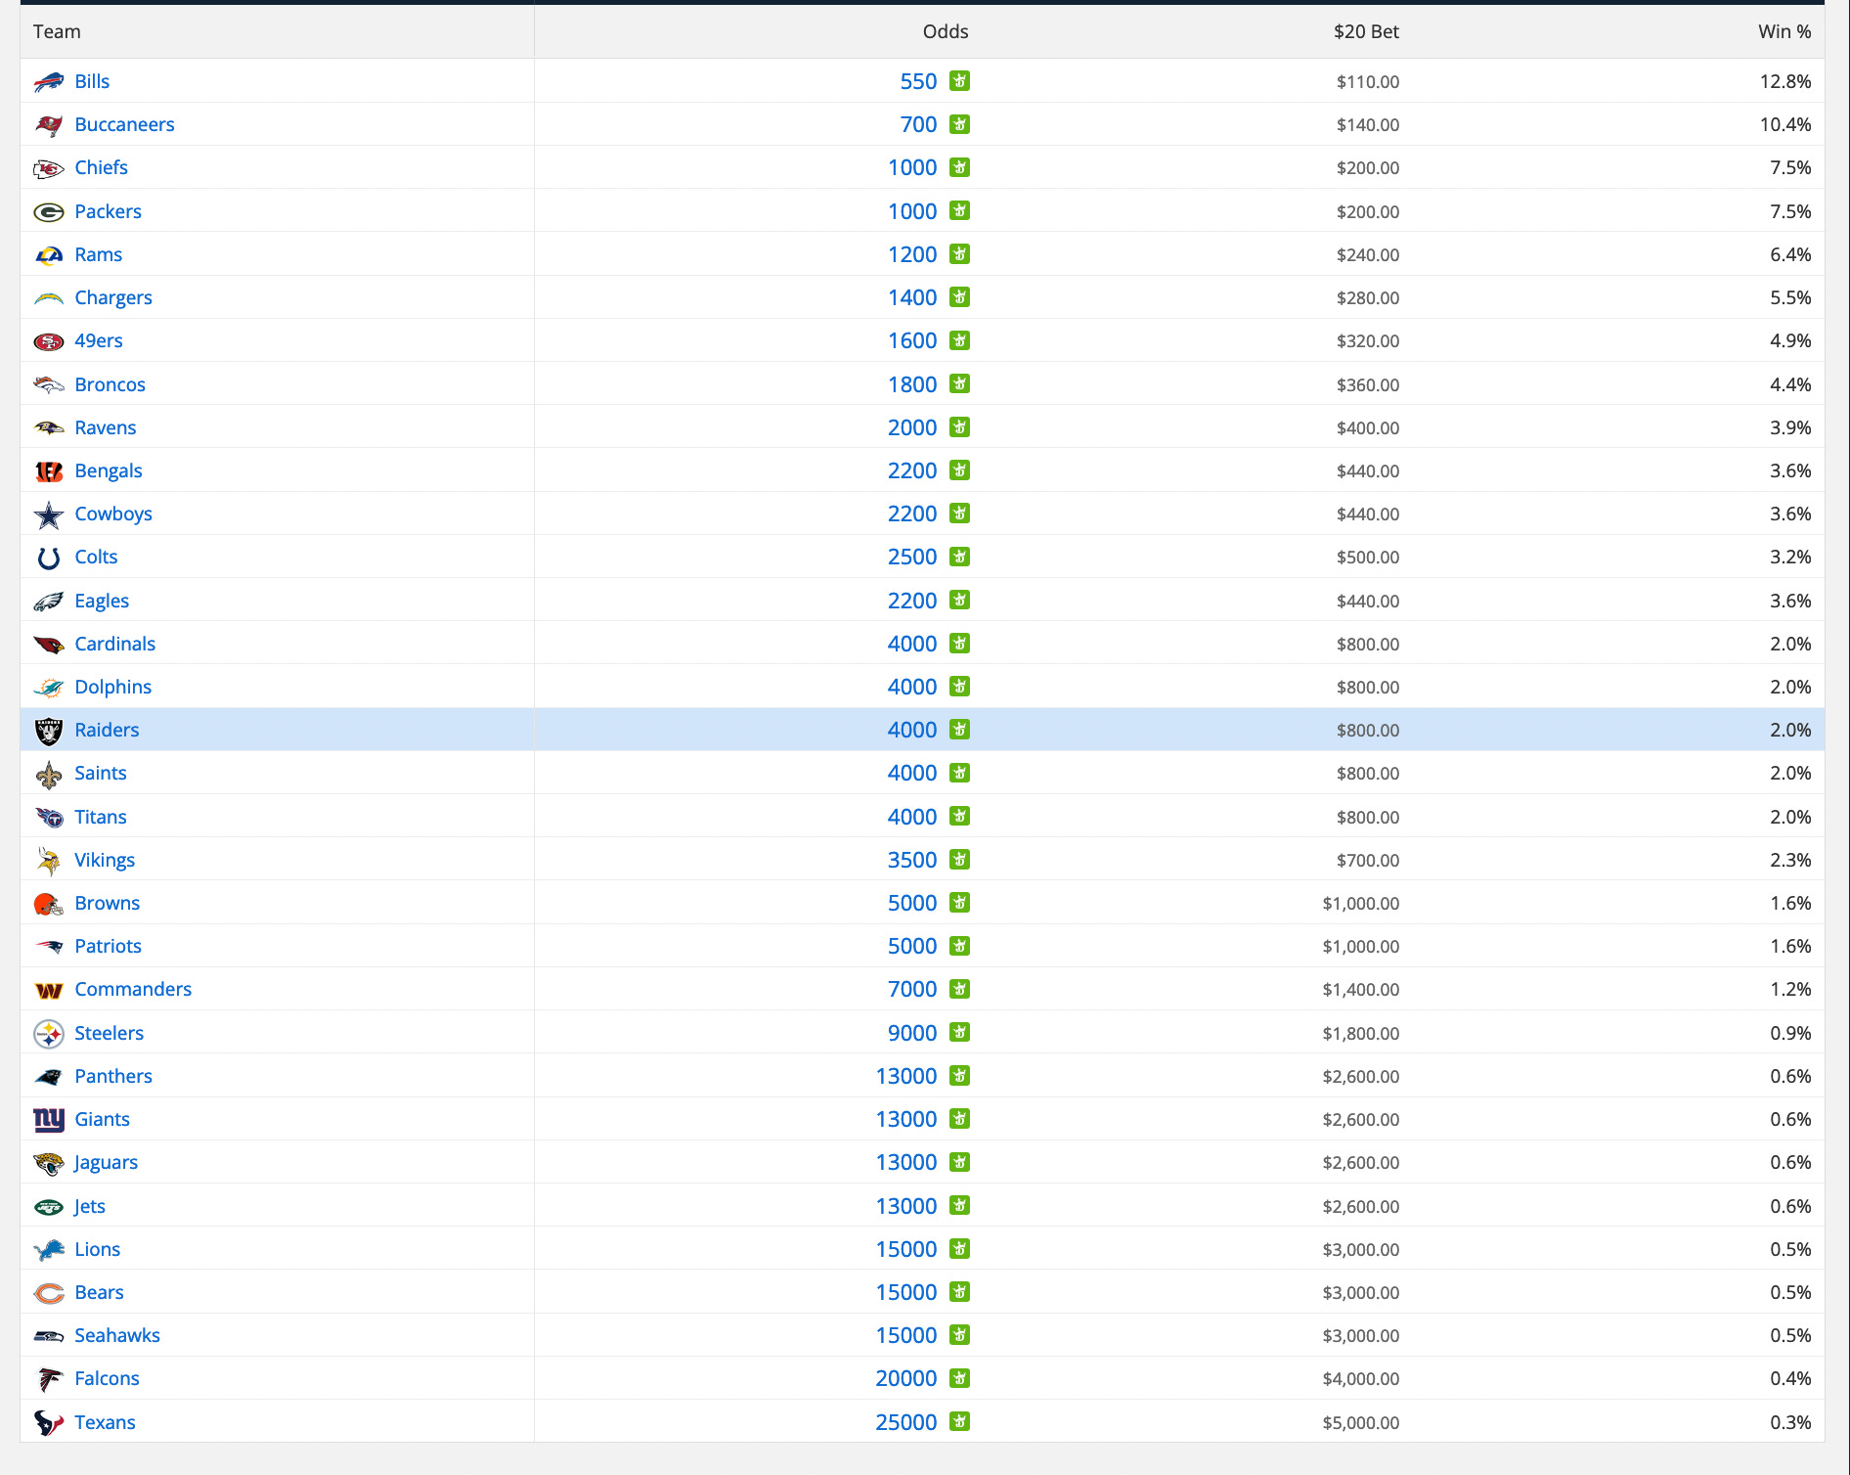Click the Vikings team logo

(49, 861)
